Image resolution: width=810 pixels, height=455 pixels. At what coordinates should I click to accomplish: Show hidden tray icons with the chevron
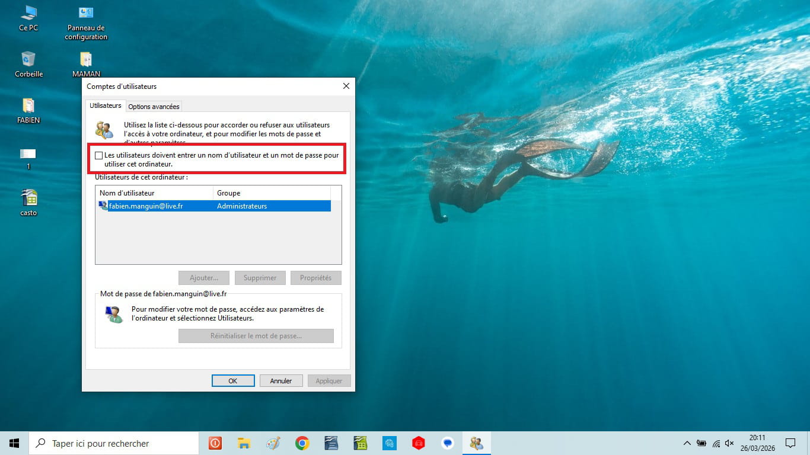(x=687, y=443)
